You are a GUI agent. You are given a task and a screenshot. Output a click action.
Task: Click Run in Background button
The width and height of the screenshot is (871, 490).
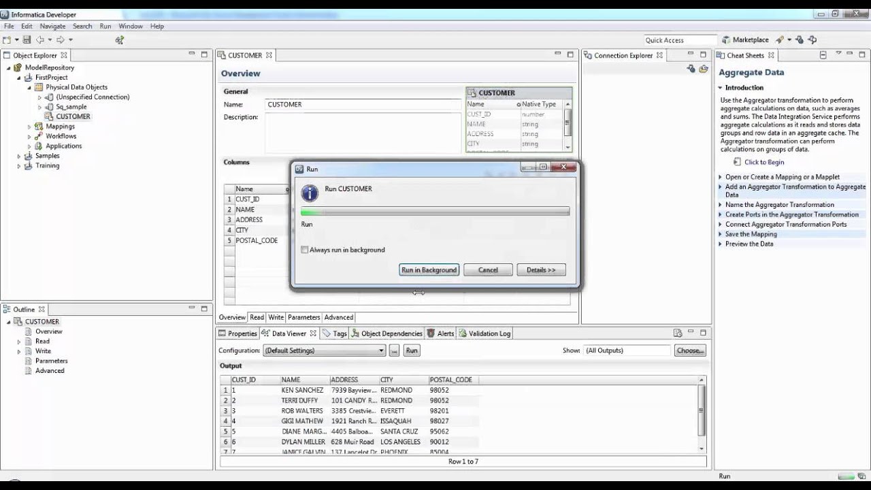click(429, 270)
